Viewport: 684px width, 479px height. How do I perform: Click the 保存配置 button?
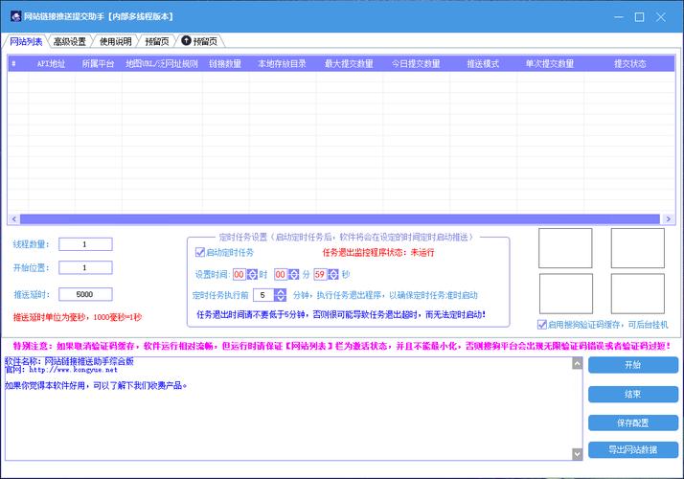pos(632,422)
